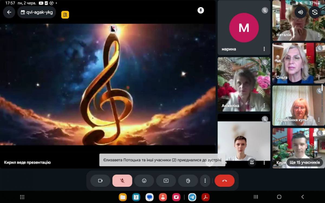325x203 pixels.
Task: Unpin the presentation with pin icon
Action: pos(201,11)
